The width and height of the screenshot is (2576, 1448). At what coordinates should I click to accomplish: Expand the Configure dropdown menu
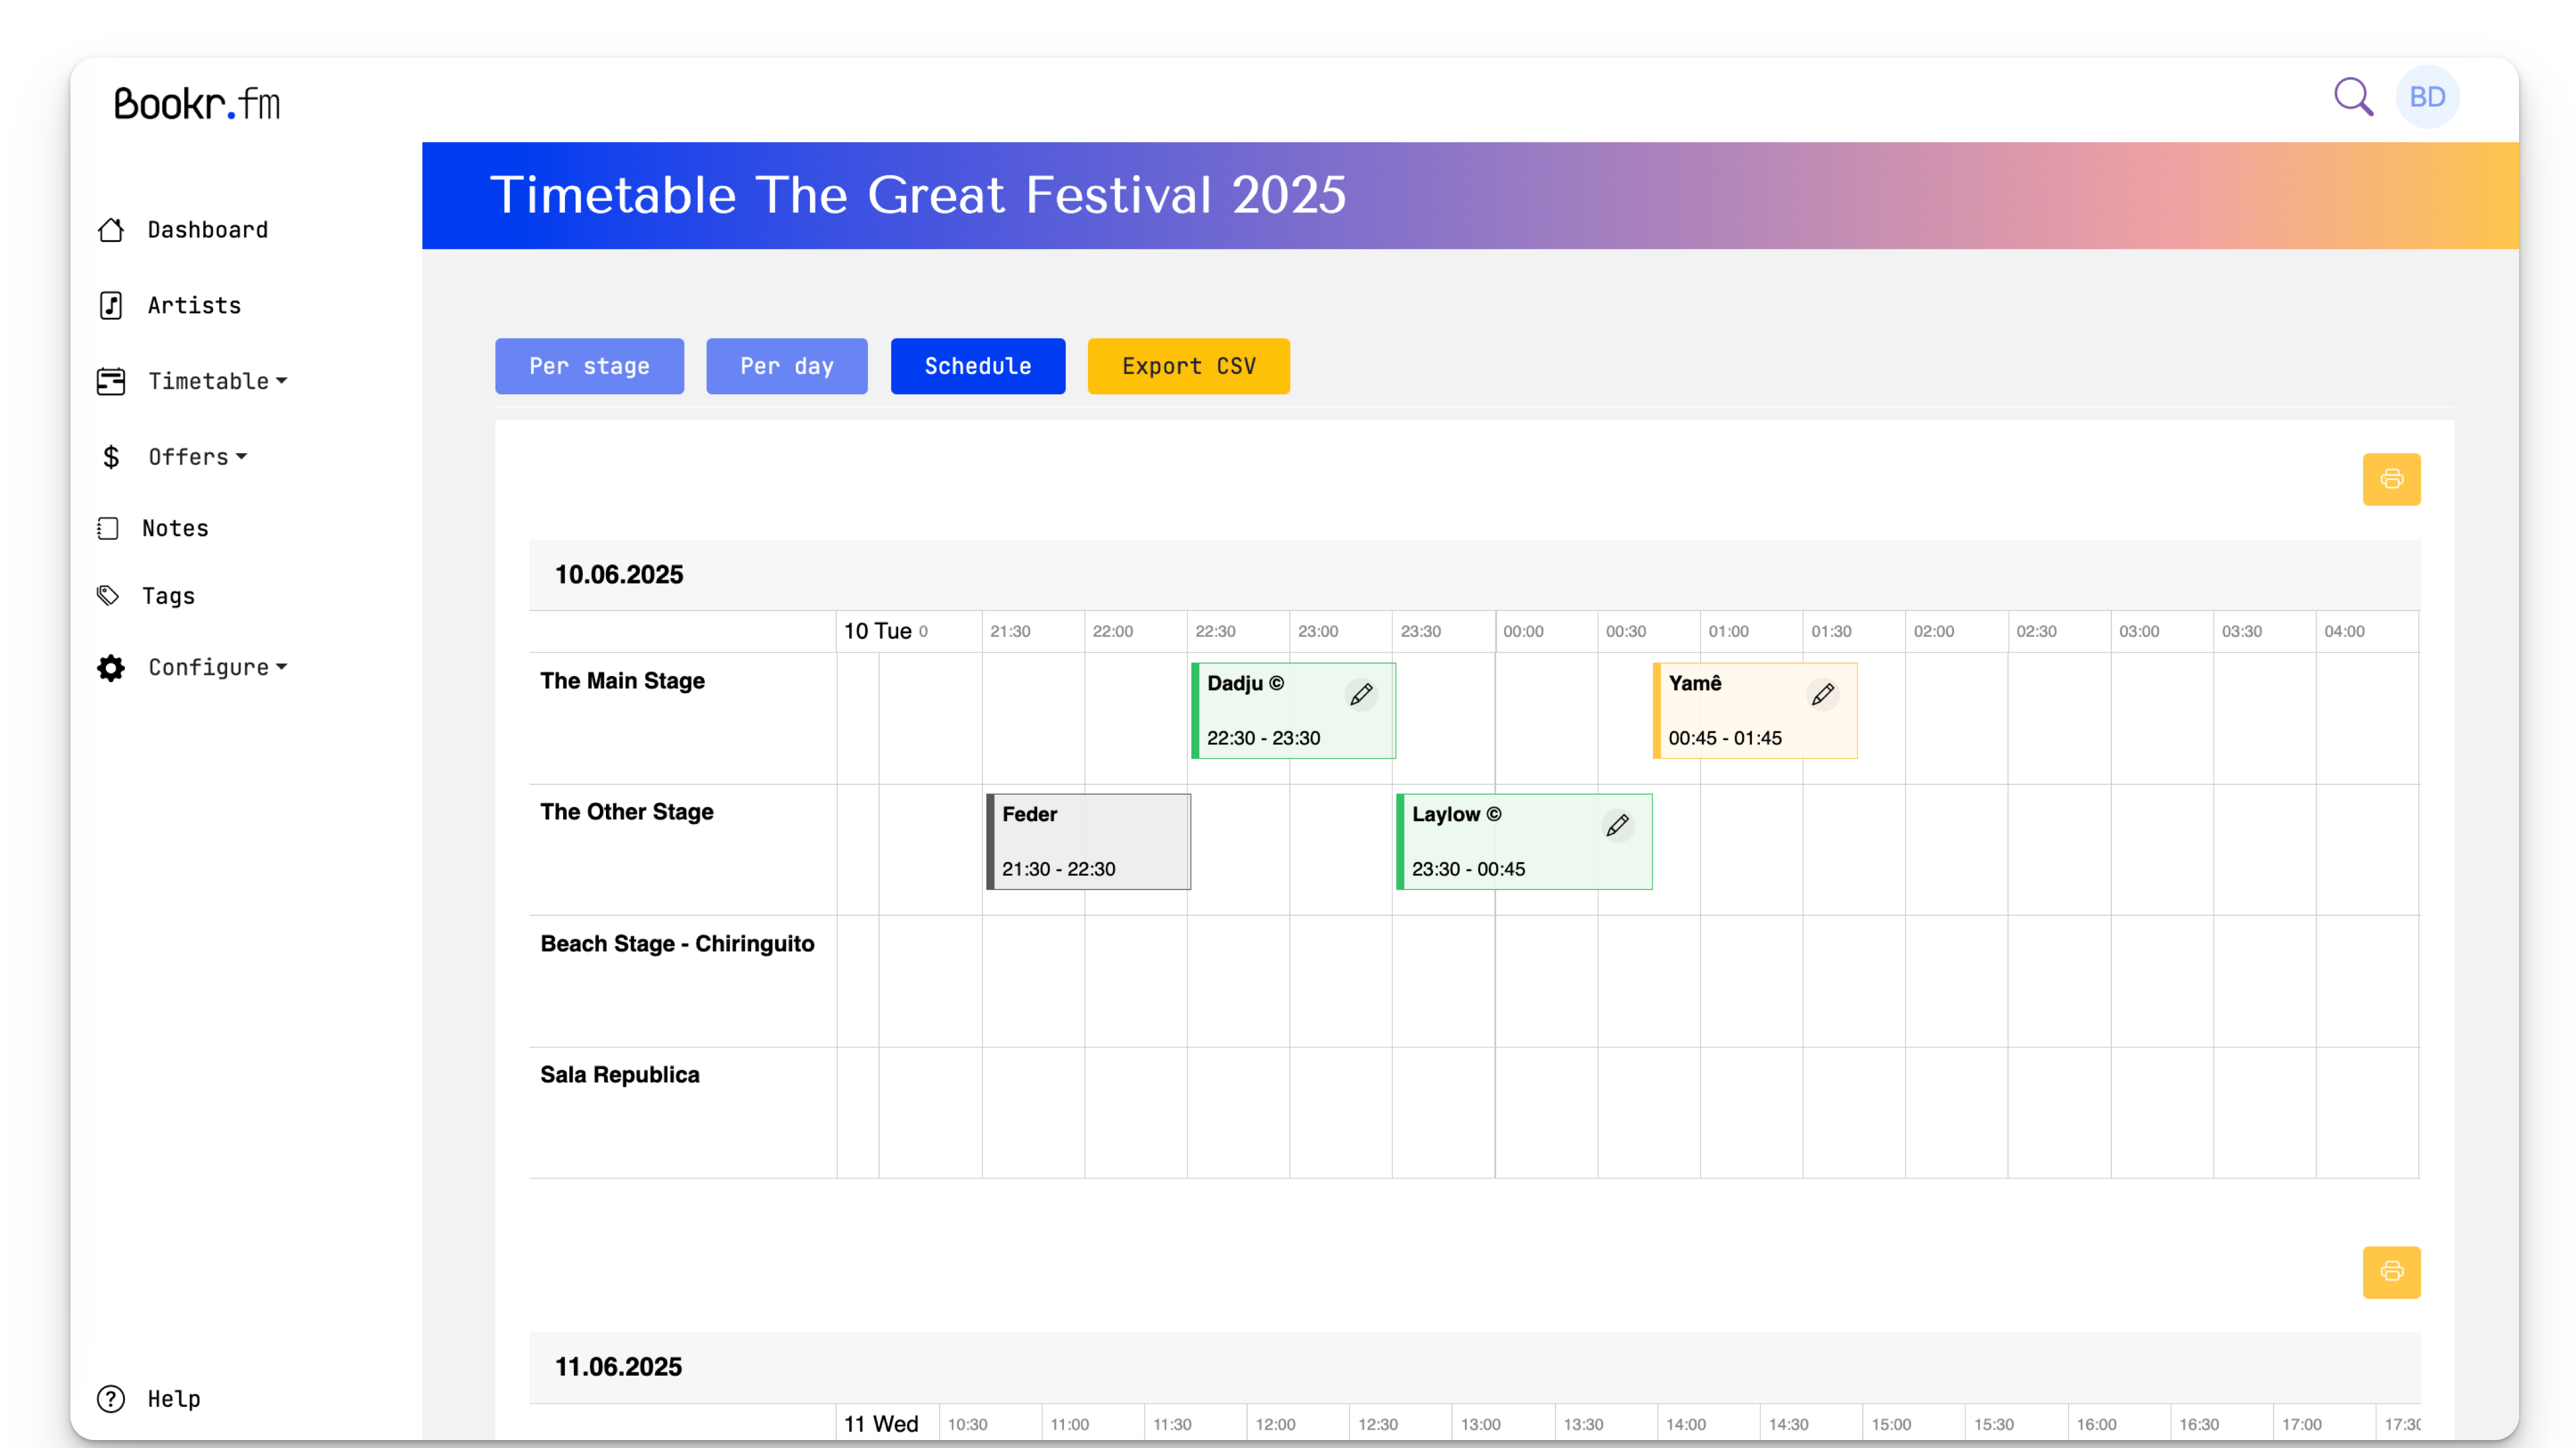coord(217,667)
